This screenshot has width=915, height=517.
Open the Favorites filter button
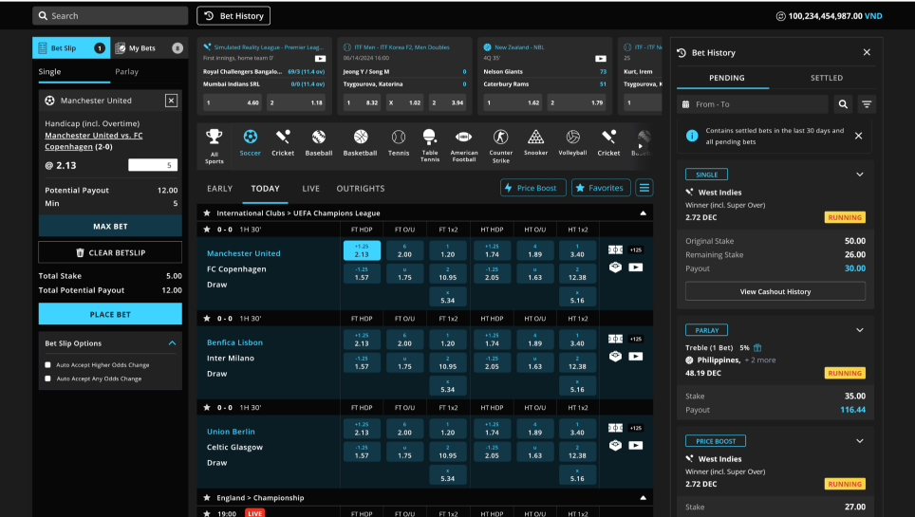click(601, 188)
